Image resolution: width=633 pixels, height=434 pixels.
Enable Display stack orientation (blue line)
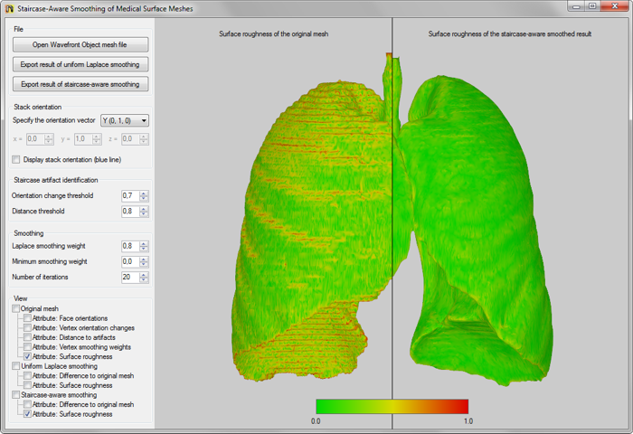coord(16,159)
